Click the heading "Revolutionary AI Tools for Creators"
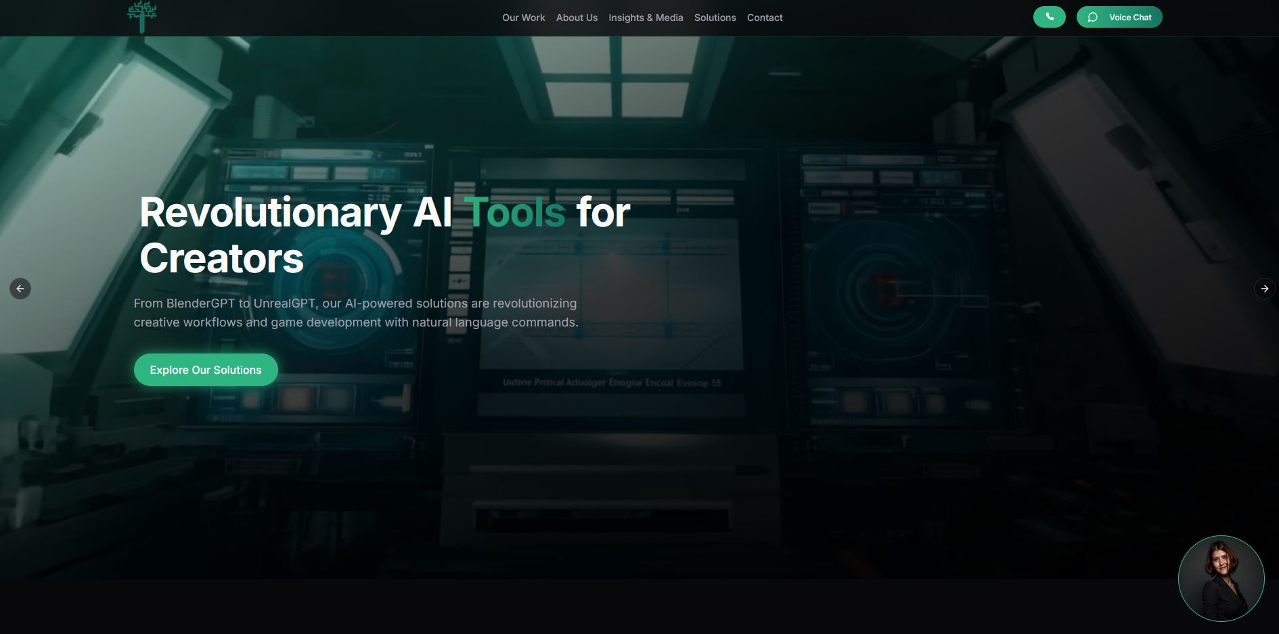 [x=384, y=235]
